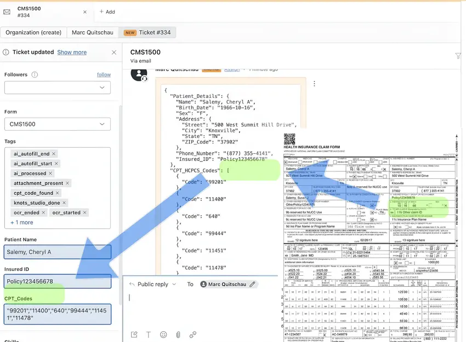Open the comment three-dot options menu
Image resolution: width=466 pixels, height=342 pixels.
pos(314,84)
